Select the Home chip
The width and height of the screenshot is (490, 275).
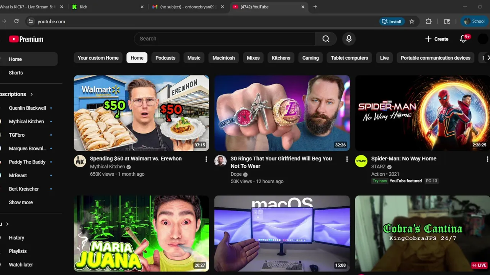(137, 58)
